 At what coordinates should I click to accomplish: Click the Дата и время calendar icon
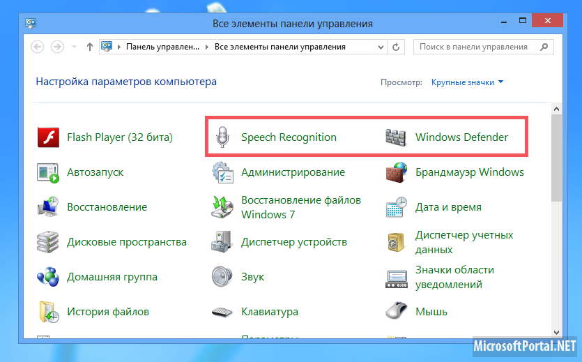pyautogui.click(x=397, y=207)
